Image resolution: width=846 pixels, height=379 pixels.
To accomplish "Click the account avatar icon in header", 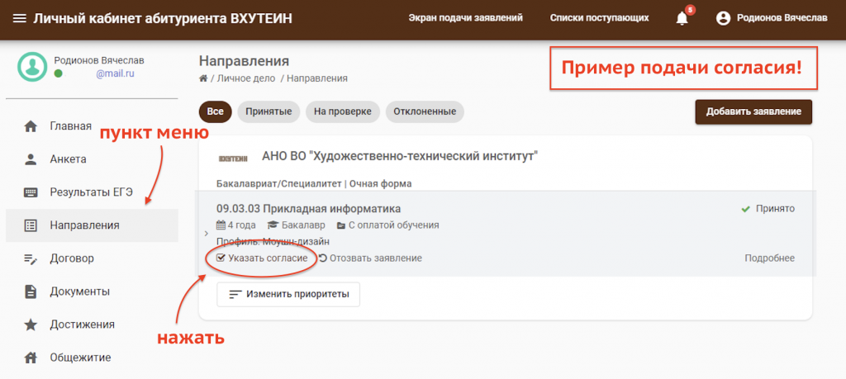I will pos(722,18).
